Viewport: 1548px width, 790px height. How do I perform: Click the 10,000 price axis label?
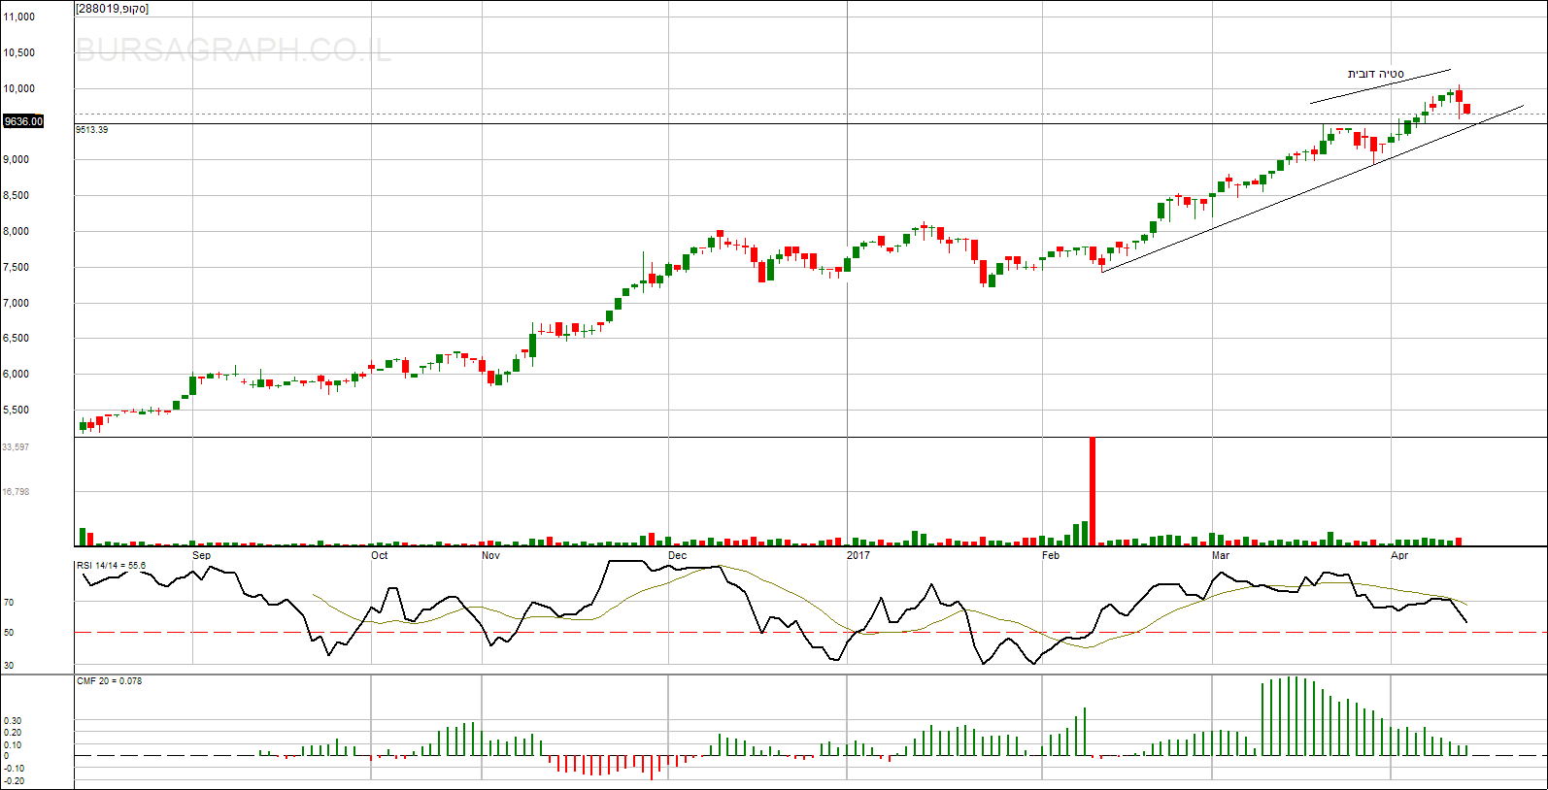coord(18,88)
